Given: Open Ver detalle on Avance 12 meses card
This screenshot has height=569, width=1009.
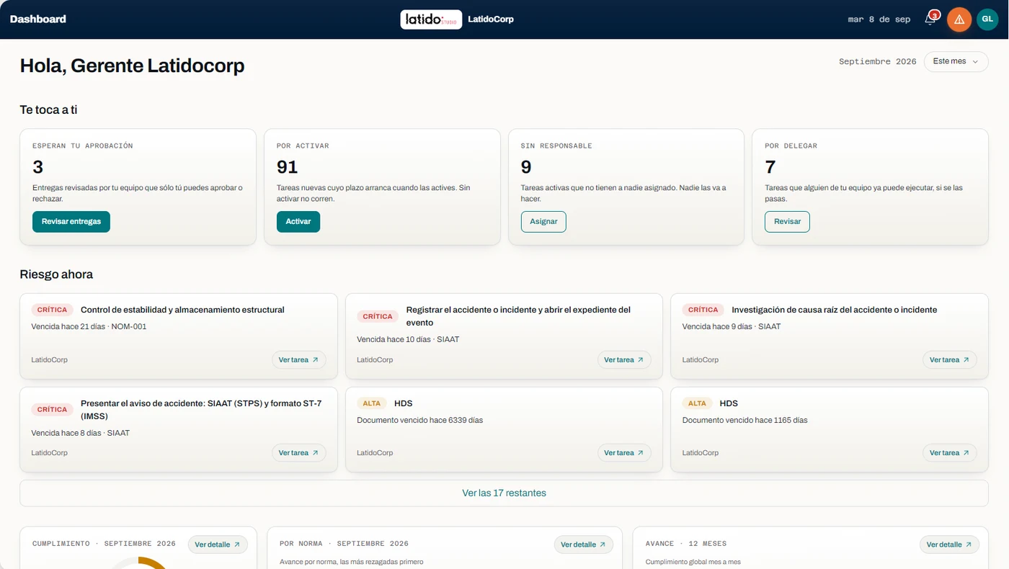Looking at the screenshot, I should click(949, 545).
